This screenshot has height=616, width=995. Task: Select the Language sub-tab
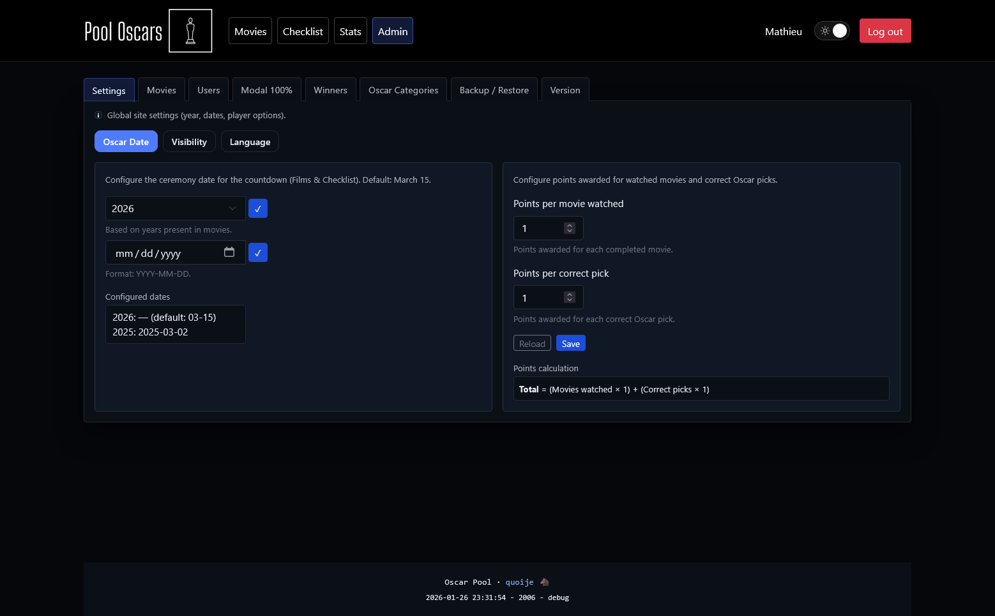pyautogui.click(x=250, y=141)
